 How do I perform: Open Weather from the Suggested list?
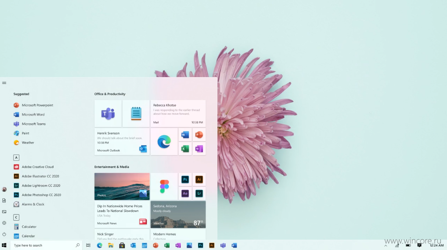[24, 143]
